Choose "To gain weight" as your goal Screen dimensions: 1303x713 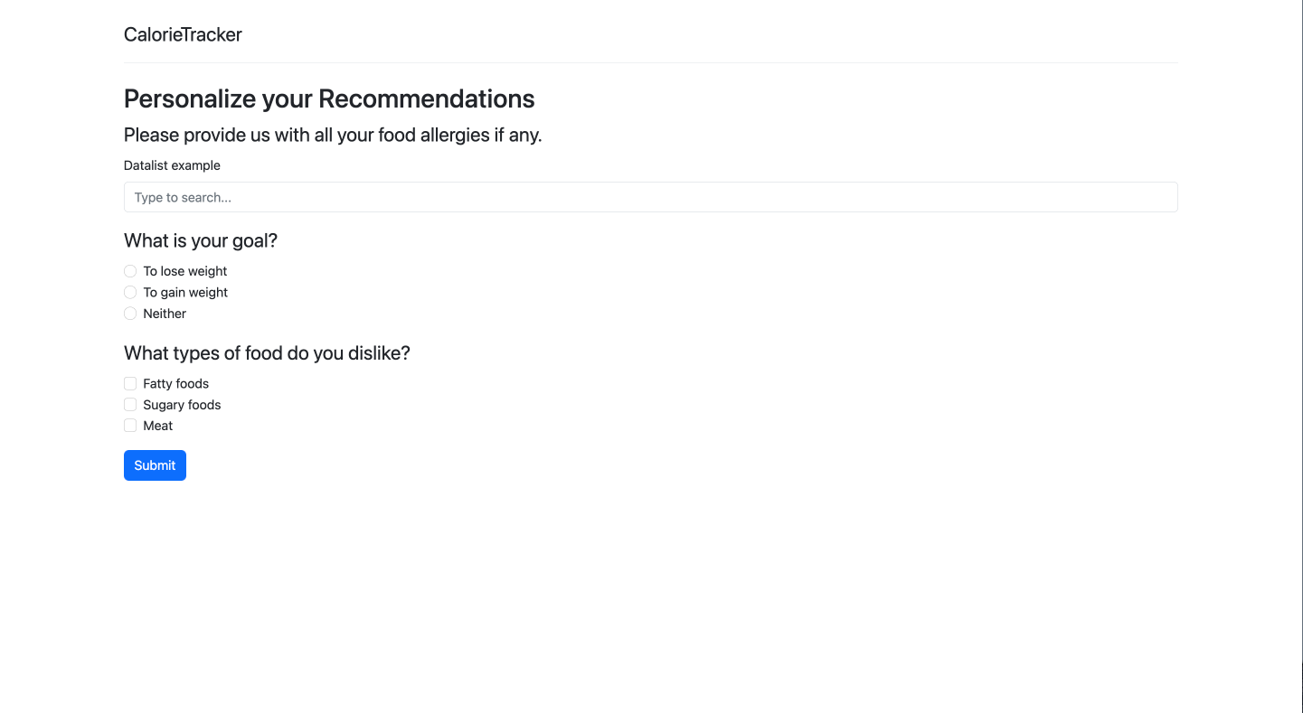coord(130,292)
